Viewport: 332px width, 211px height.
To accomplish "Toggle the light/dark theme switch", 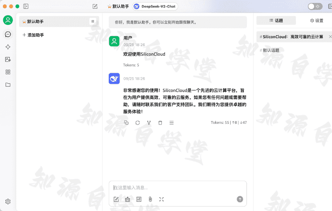I will 315,6.
